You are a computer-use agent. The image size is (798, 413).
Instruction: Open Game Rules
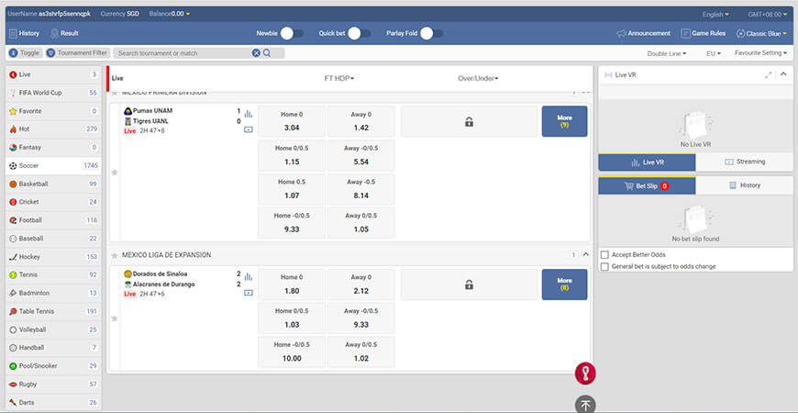point(704,33)
